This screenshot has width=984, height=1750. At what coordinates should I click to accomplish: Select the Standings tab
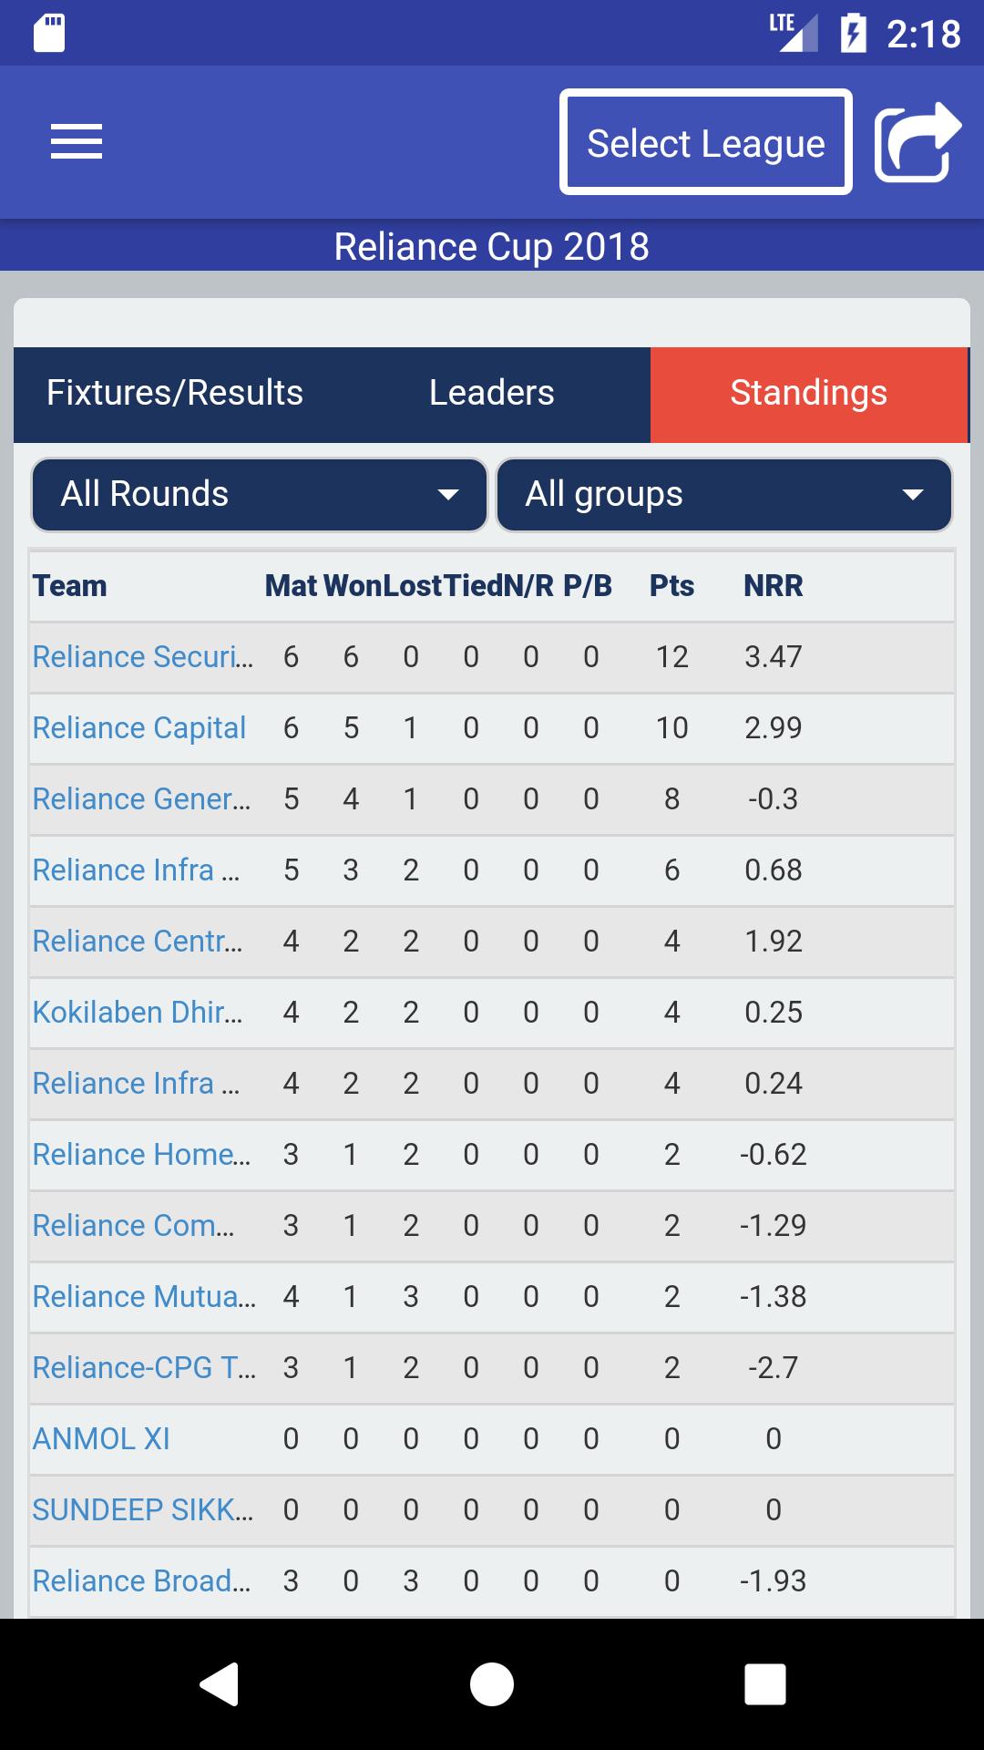pos(809,393)
